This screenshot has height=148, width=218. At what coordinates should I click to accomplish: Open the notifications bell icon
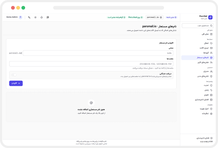pos(42,17)
